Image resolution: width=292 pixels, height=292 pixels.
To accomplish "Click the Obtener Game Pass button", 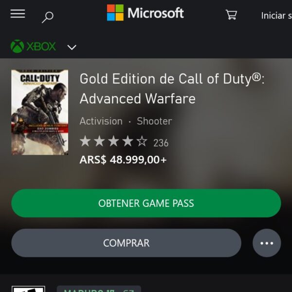I will coord(146,203).
